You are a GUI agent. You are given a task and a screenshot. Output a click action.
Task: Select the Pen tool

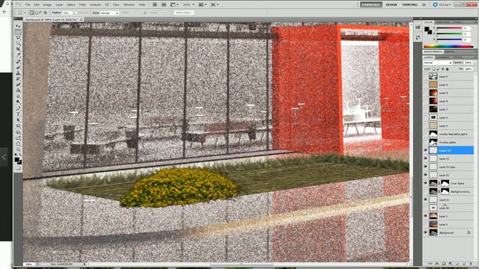coord(18,108)
